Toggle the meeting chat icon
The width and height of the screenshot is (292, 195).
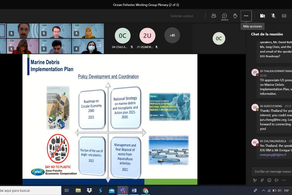pyautogui.click(x=225, y=16)
